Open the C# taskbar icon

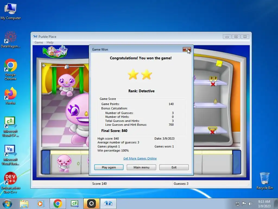tap(74, 204)
